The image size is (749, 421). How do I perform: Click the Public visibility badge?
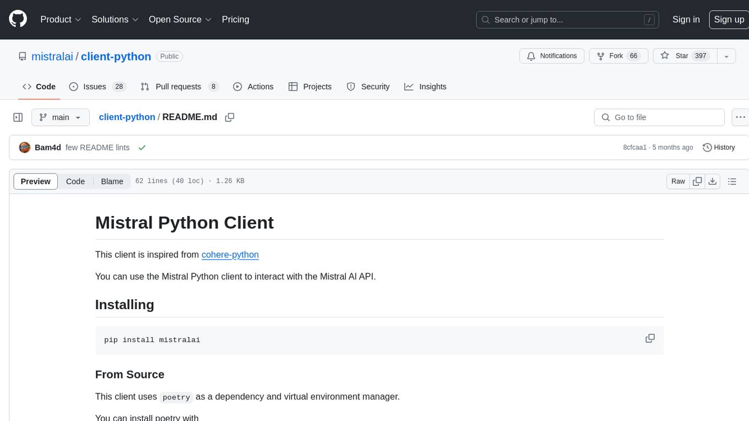tap(169, 56)
